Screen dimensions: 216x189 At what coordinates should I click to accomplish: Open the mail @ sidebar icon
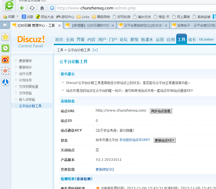tap(5, 71)
